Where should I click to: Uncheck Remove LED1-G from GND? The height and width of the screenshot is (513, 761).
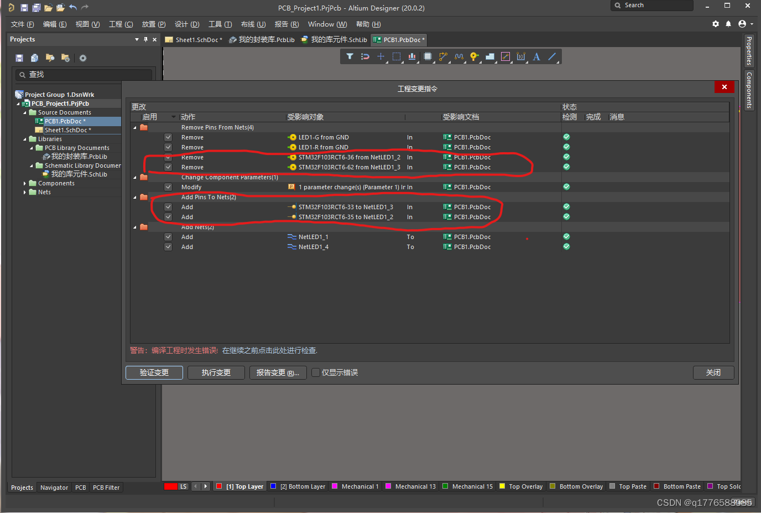pos(168,137)
